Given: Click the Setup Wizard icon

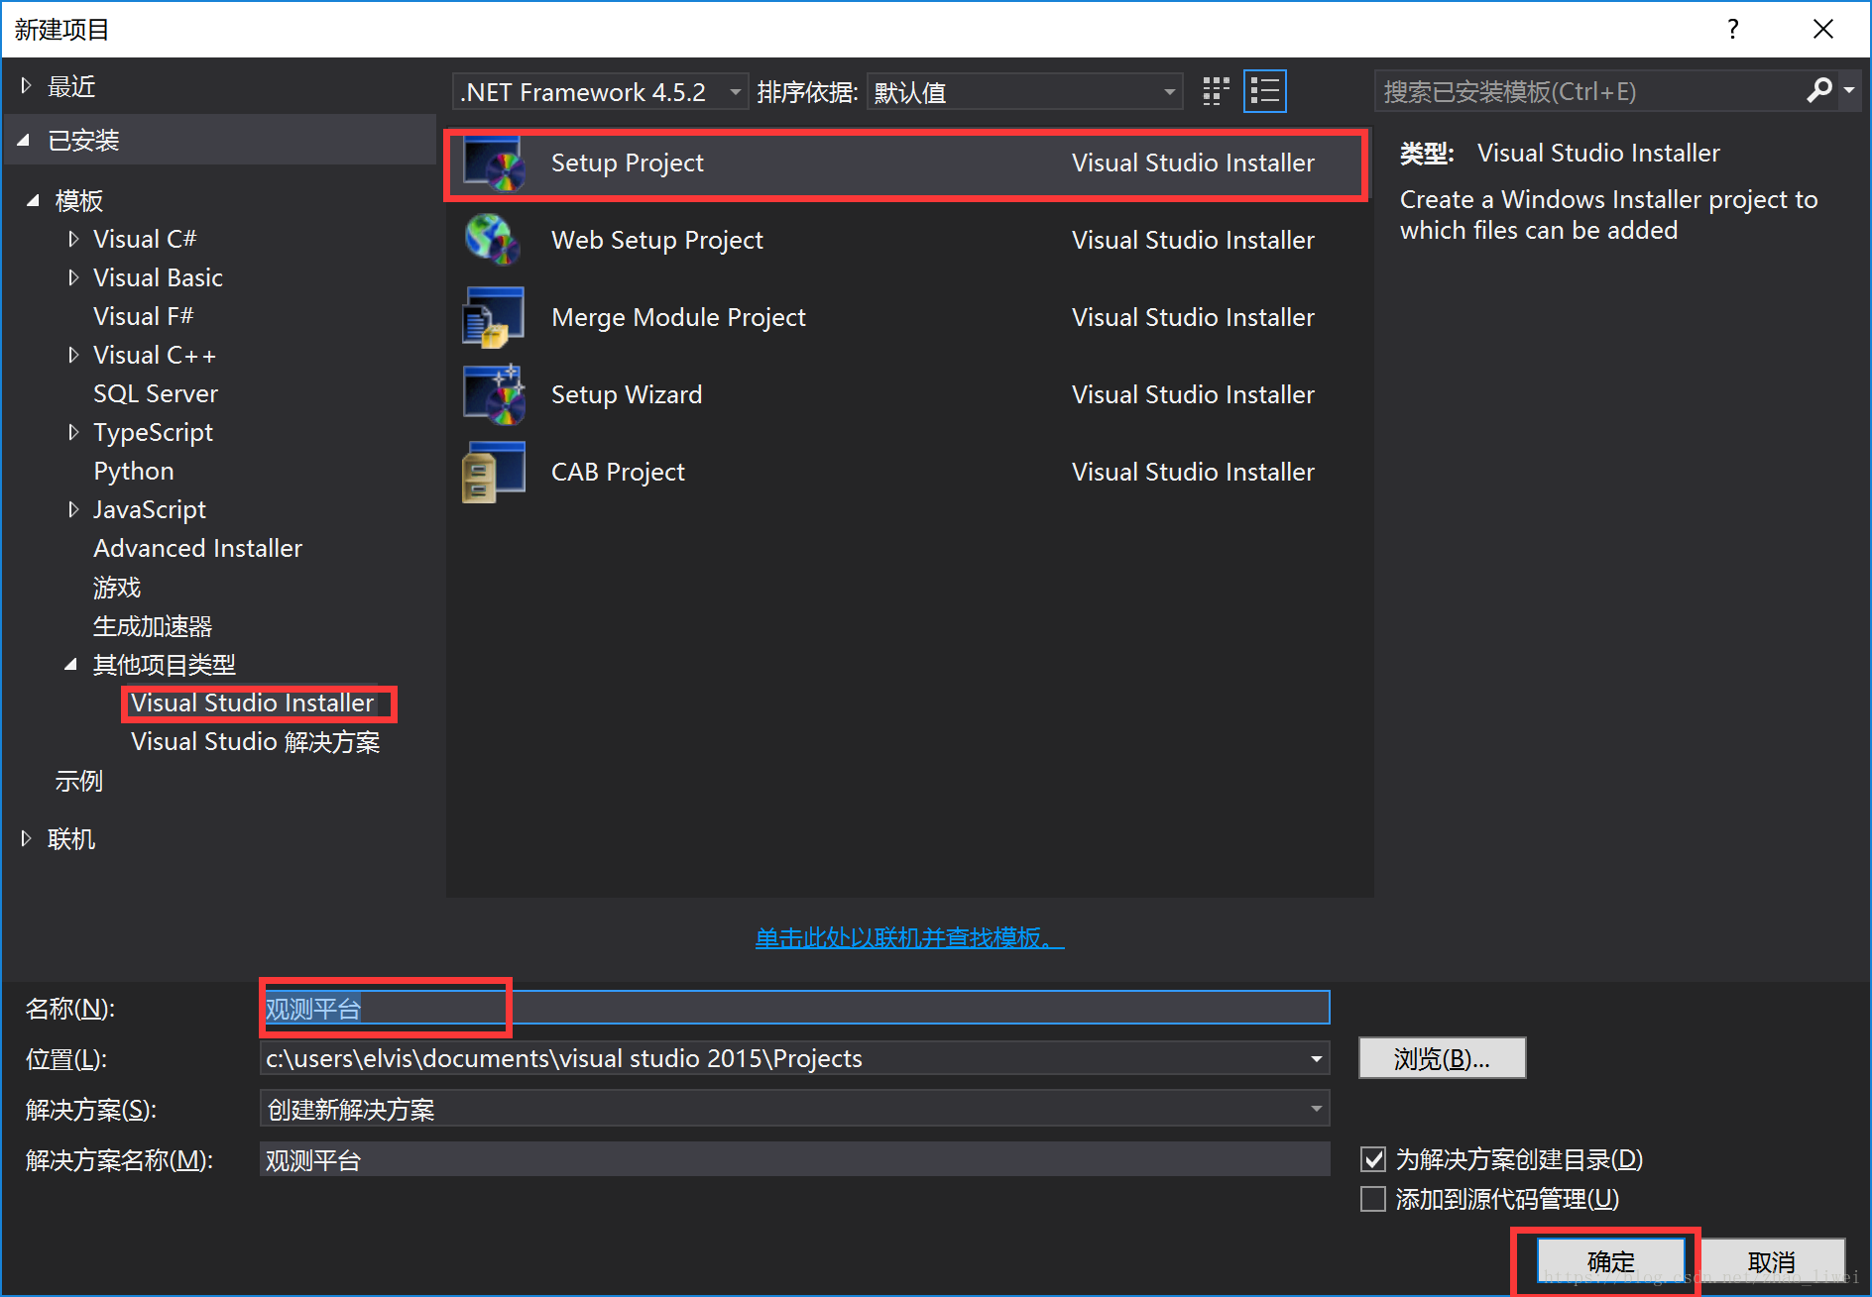Looking at the screenshot, I should [x=494, y=394].
